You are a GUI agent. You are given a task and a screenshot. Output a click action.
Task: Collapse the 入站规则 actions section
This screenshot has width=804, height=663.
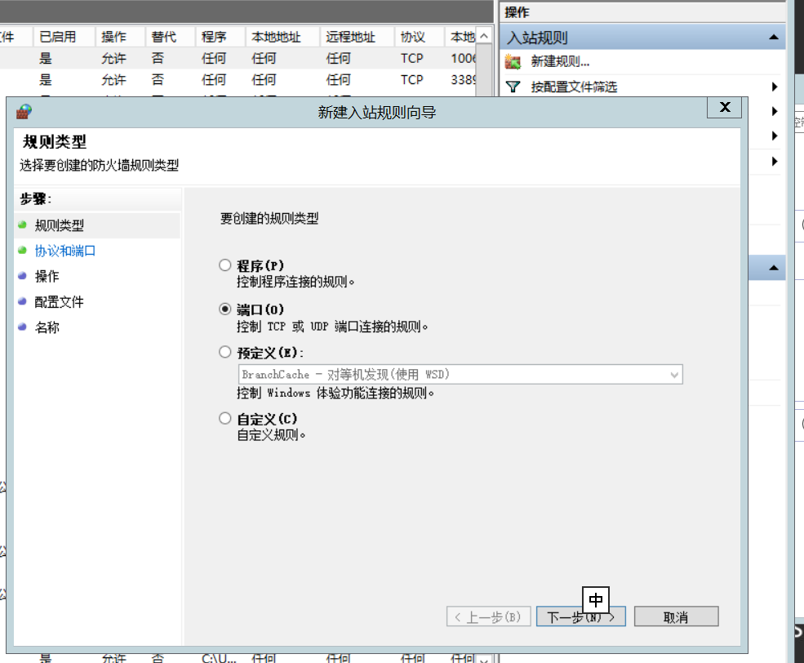774,37
